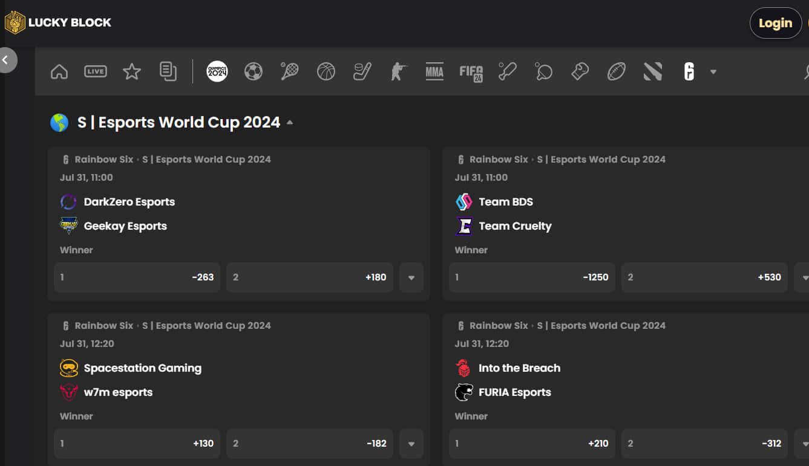The height and width of the screenshot is (466, 809).
Task: Select the Olympics 2024 icon
Action: (x=217, y=71)
